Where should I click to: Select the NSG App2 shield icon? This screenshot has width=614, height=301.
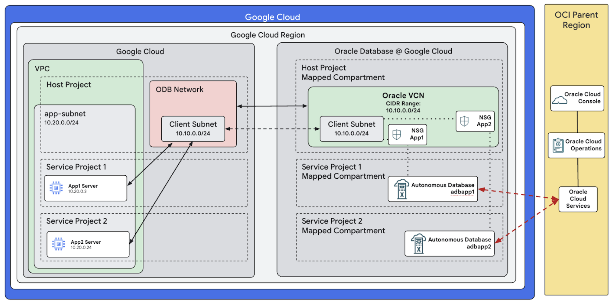click(x=465, y=121)
